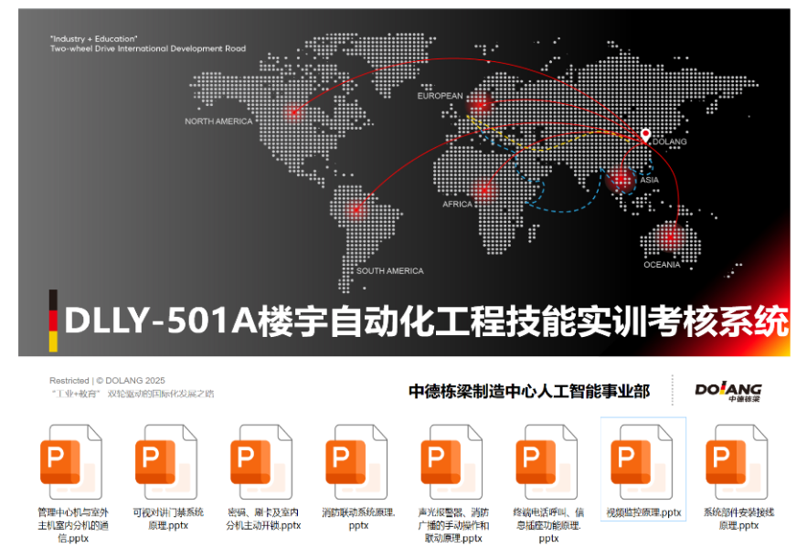
Task: Click the Two-wheel Drive International Development Road text
Action: coord(148,48)
